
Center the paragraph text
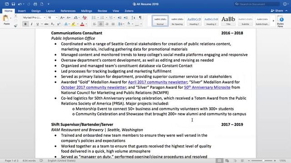click(x=100, y=24)
